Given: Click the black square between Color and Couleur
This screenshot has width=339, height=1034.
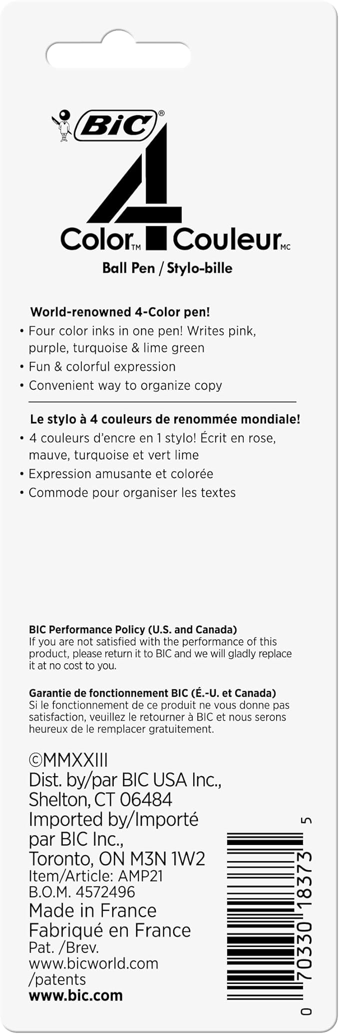Looking at the screenshot, I should click(156, 238).
